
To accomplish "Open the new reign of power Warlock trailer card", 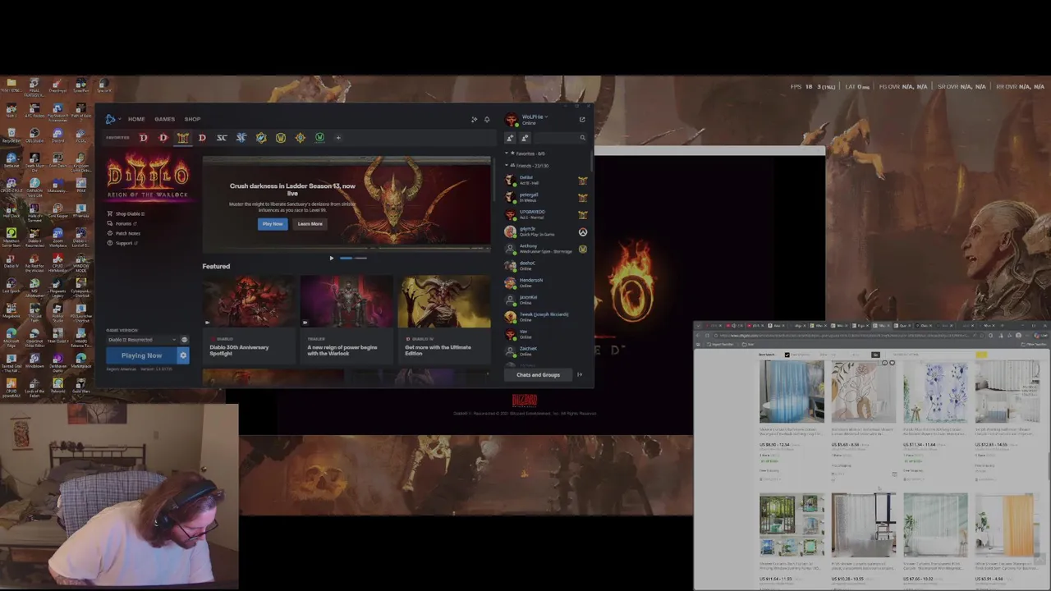I will click(347, 319).
